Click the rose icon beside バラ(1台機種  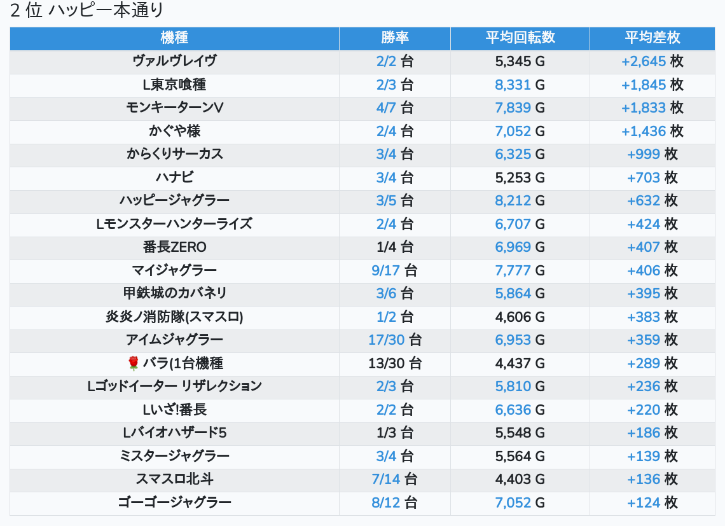point(133,363)
